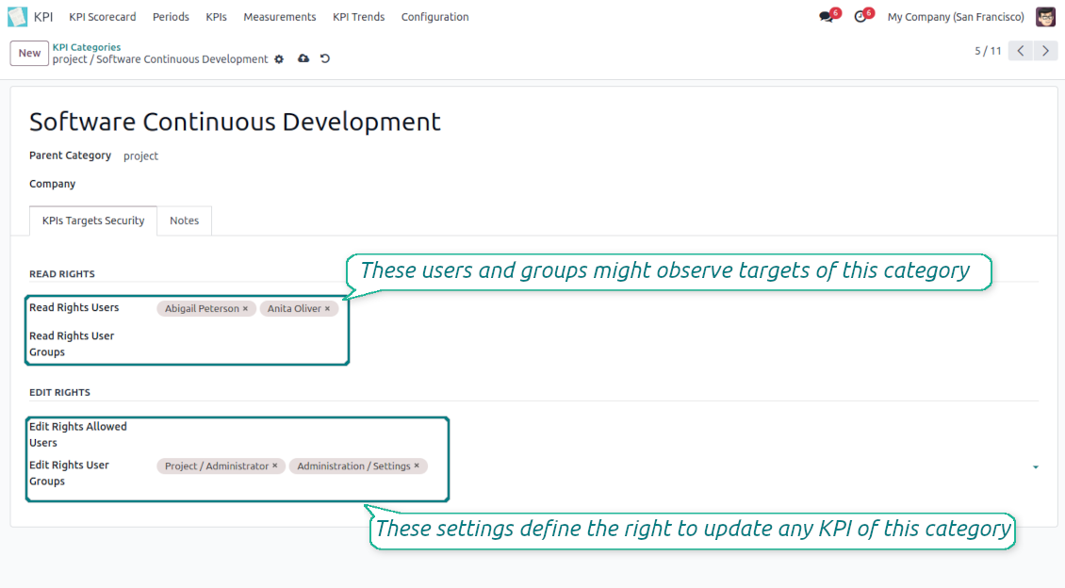This screenshot has height=588, width=1065.
Task: Open the KPI Trends menu
Action: 359,17
